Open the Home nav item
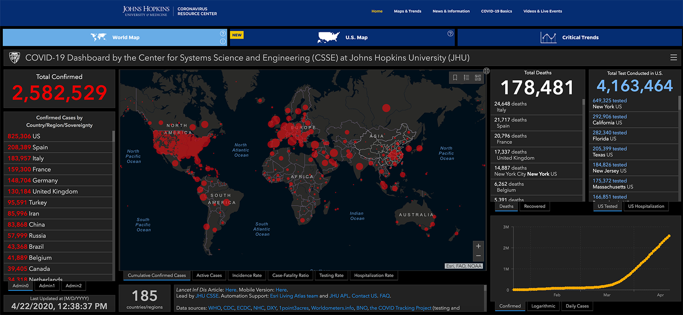The height and width of the screenshot is (315, 683). (377, 11)
